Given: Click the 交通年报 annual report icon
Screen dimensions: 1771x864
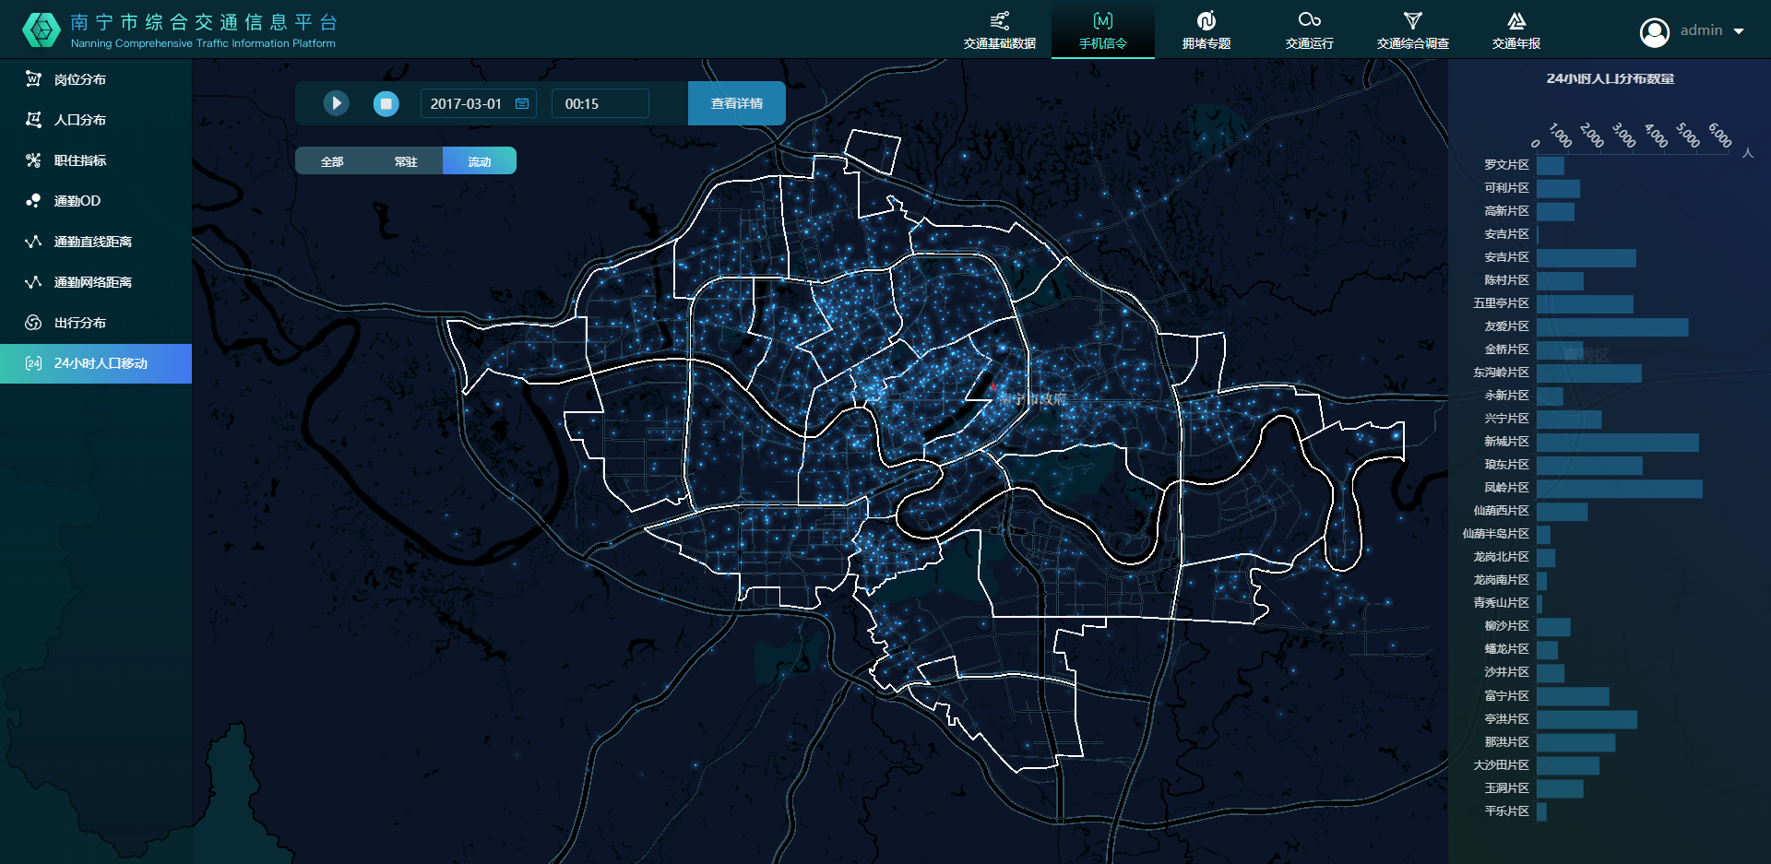Looking at the screenshot, I should (1515, 20).
